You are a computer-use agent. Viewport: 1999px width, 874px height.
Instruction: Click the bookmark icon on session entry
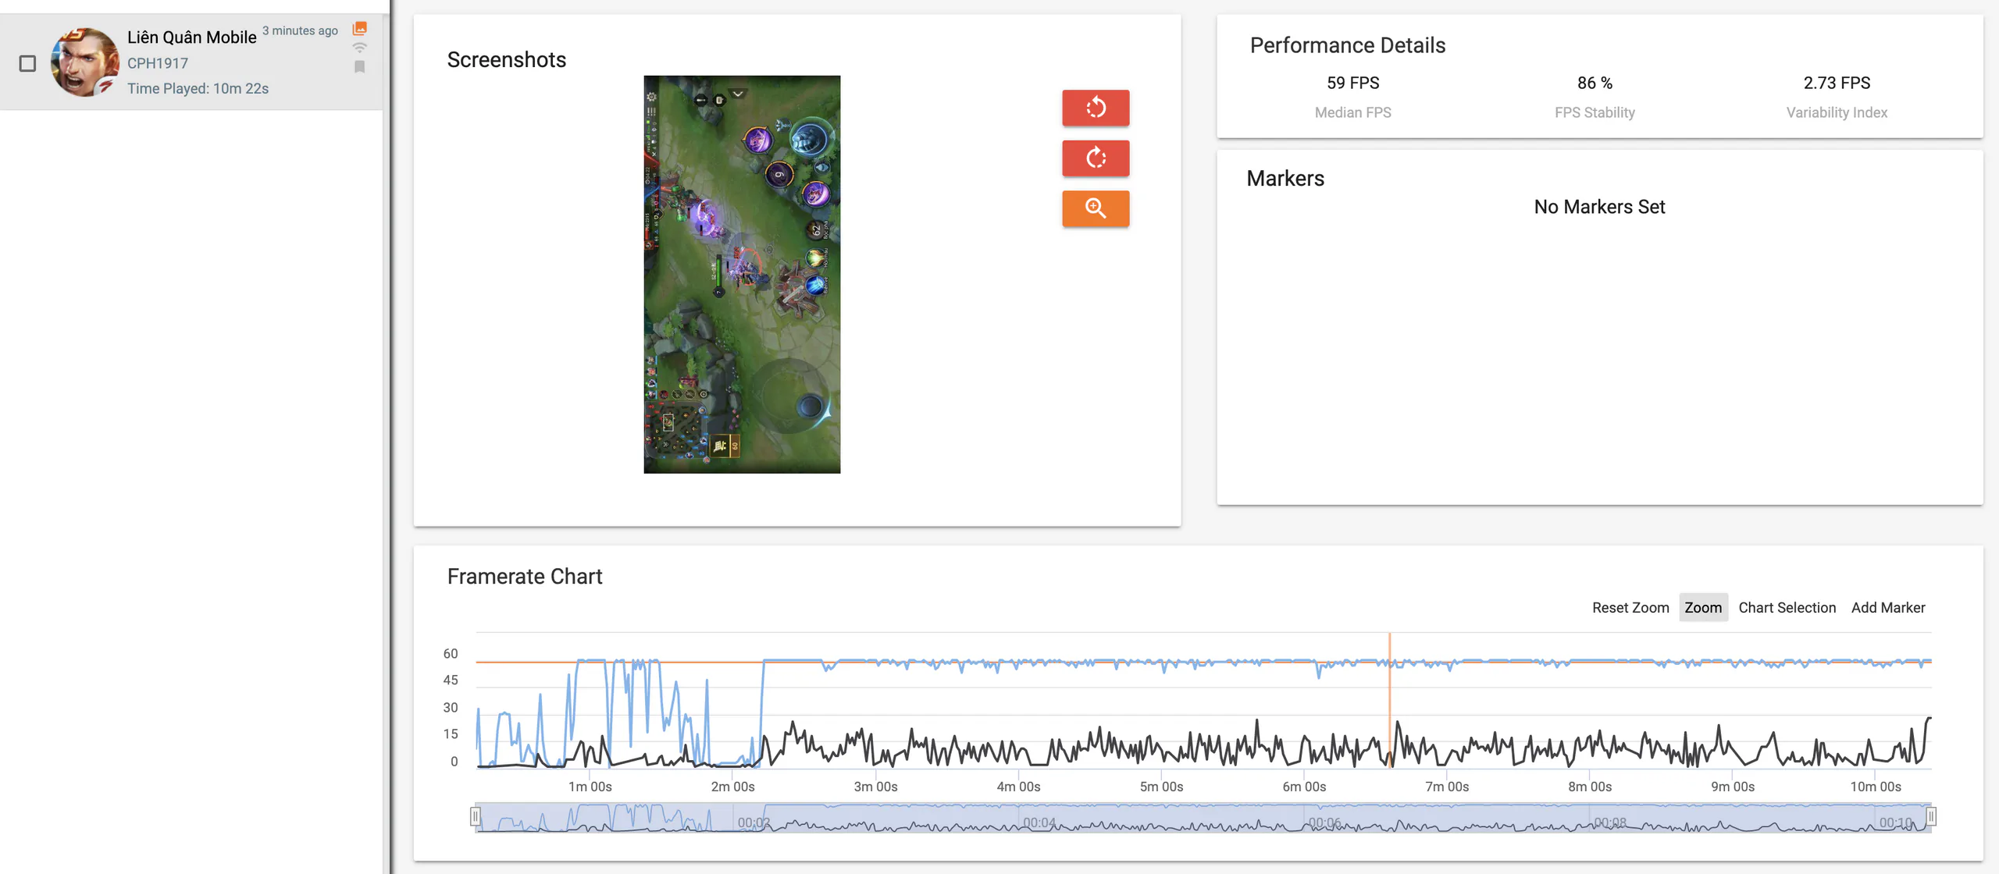coord(359,67)
